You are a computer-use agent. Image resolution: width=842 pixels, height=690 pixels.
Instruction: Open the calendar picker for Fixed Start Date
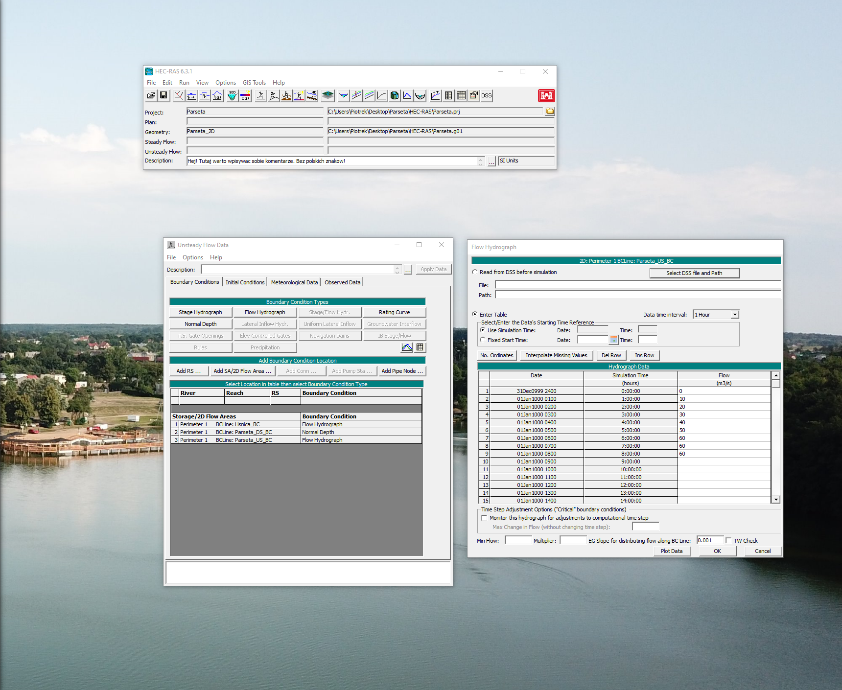613,340
